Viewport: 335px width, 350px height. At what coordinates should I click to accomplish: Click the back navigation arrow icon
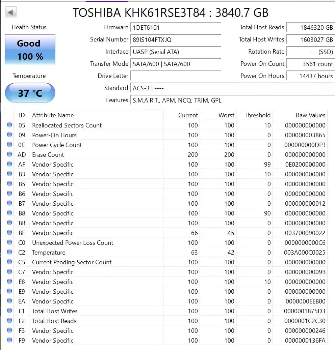click(11, 12)
